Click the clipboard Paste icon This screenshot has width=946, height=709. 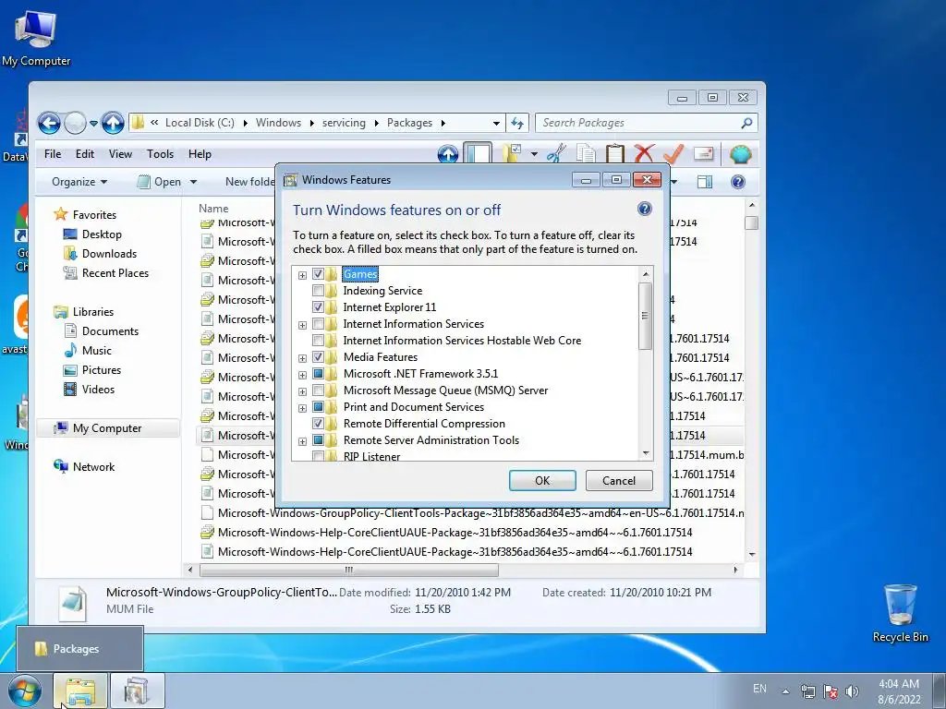coord(614,154)
